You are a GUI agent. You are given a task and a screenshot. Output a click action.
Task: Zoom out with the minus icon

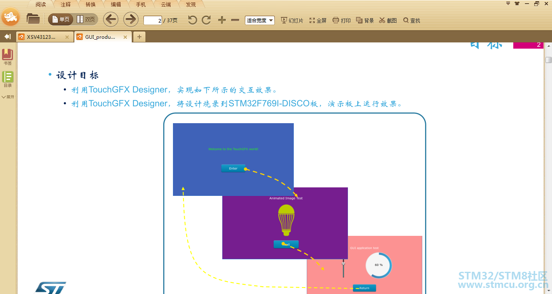(x=235, y=20)
